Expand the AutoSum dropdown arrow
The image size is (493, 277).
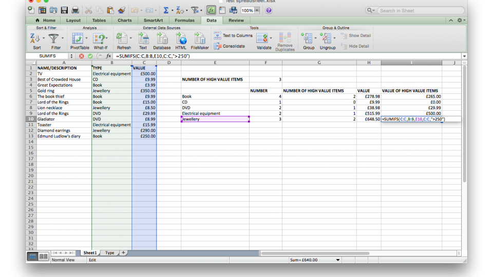click(x=173, y=11)
